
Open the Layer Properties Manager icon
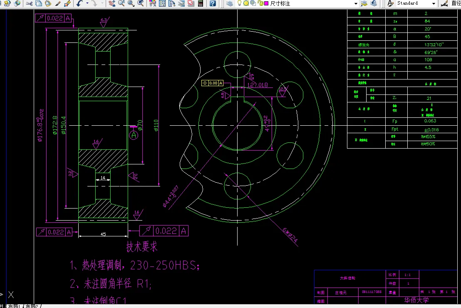tap(230, 3)
